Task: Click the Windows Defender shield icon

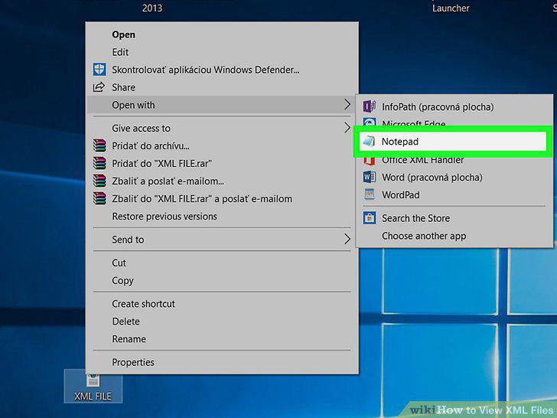Action: [x=99, y=70]
